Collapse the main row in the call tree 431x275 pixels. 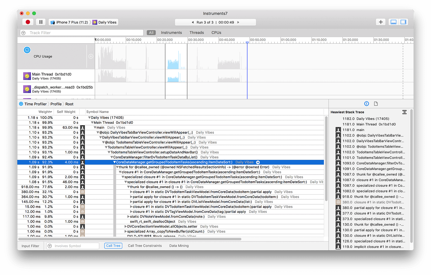(x=95, y=128)
